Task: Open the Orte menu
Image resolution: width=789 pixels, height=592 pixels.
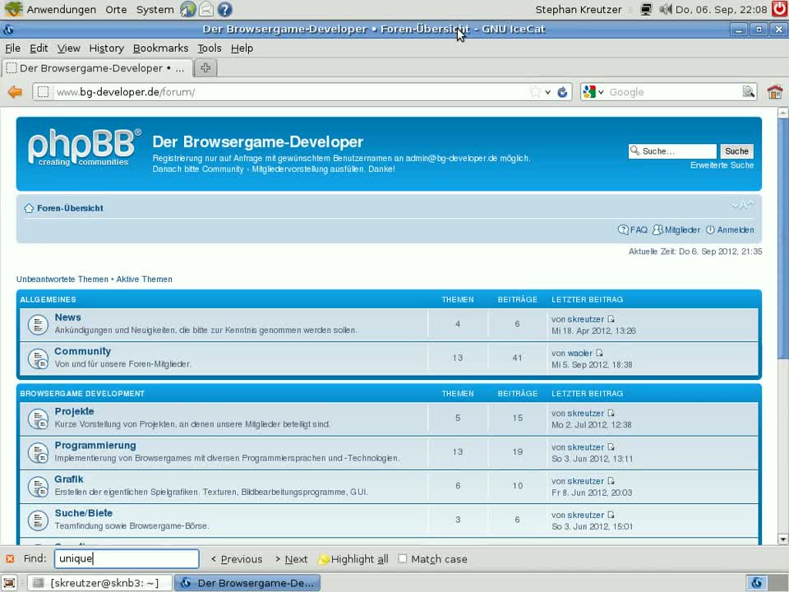Action: 116,9
